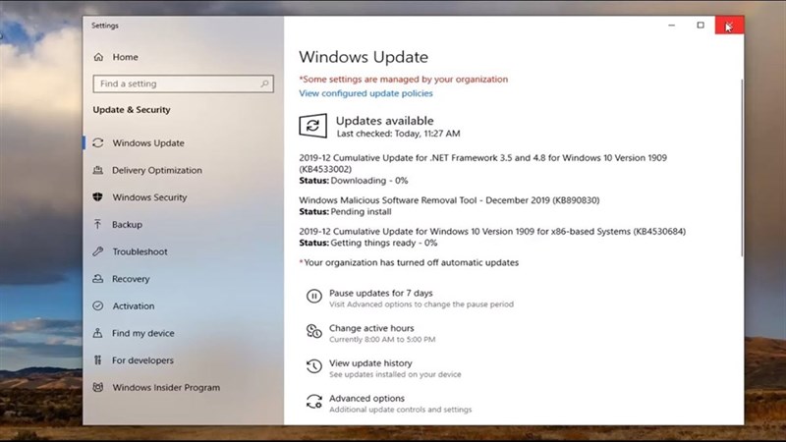
Task: Click "Some settings are managed by your organization"
Action: click(404, 80)
